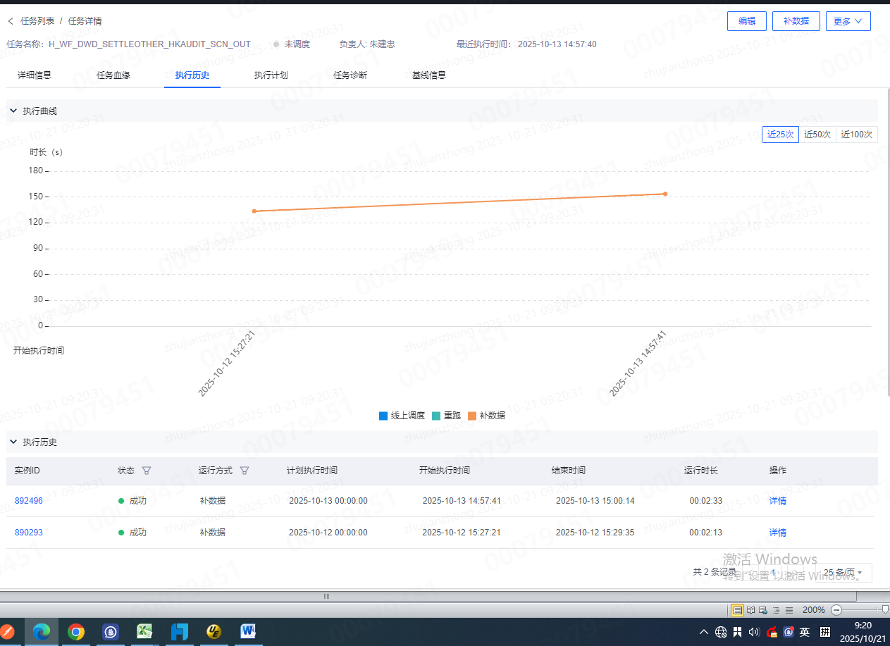Open the Word app in the taskbar
Screen dimensions: 890x646
pos(249,632)
